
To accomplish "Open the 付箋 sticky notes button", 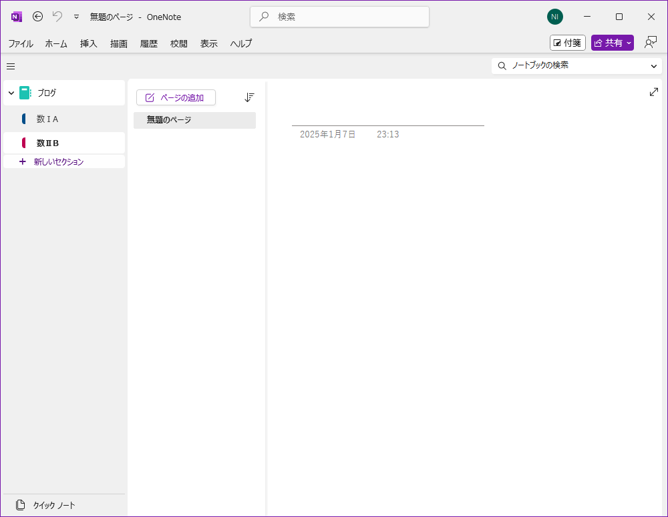I will pyautogui.click(x=567, y=43).
